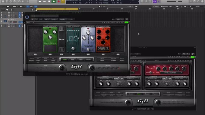Open stomp menu arrow below OverDrive pedal
Screen dimensions: 205x115
[x=50, y=54]
